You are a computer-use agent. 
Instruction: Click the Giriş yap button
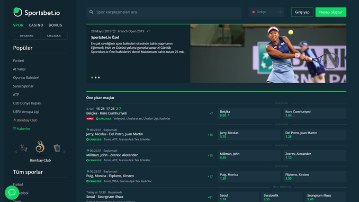pos(302,12)
